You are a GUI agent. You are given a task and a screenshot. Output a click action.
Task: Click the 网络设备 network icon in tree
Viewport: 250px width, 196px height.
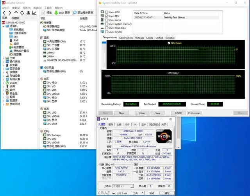[7, 79]
